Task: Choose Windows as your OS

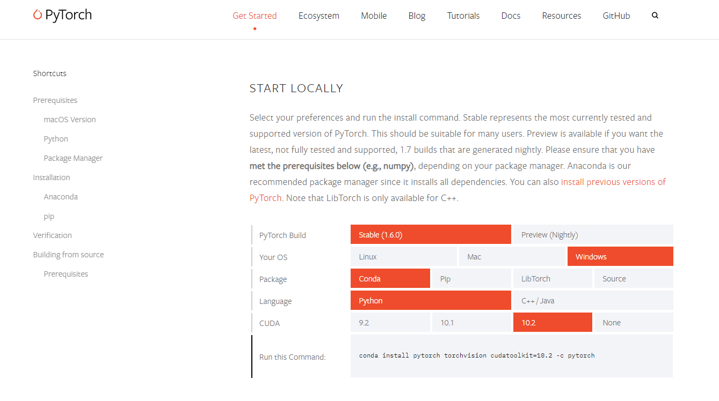Action: [x=620, y=257]
